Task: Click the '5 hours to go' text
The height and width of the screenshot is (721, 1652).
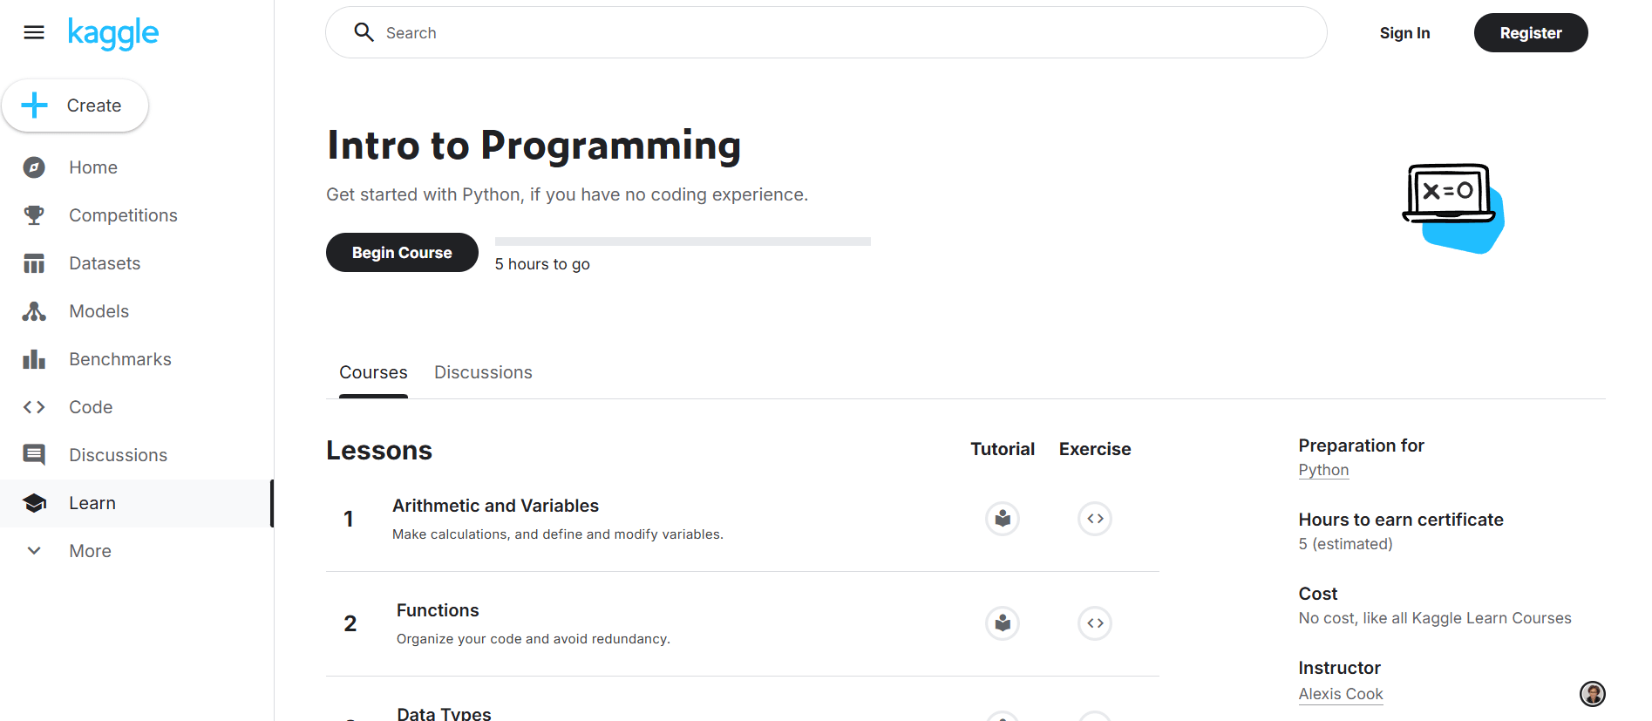Action: click(x=542, y=264)
